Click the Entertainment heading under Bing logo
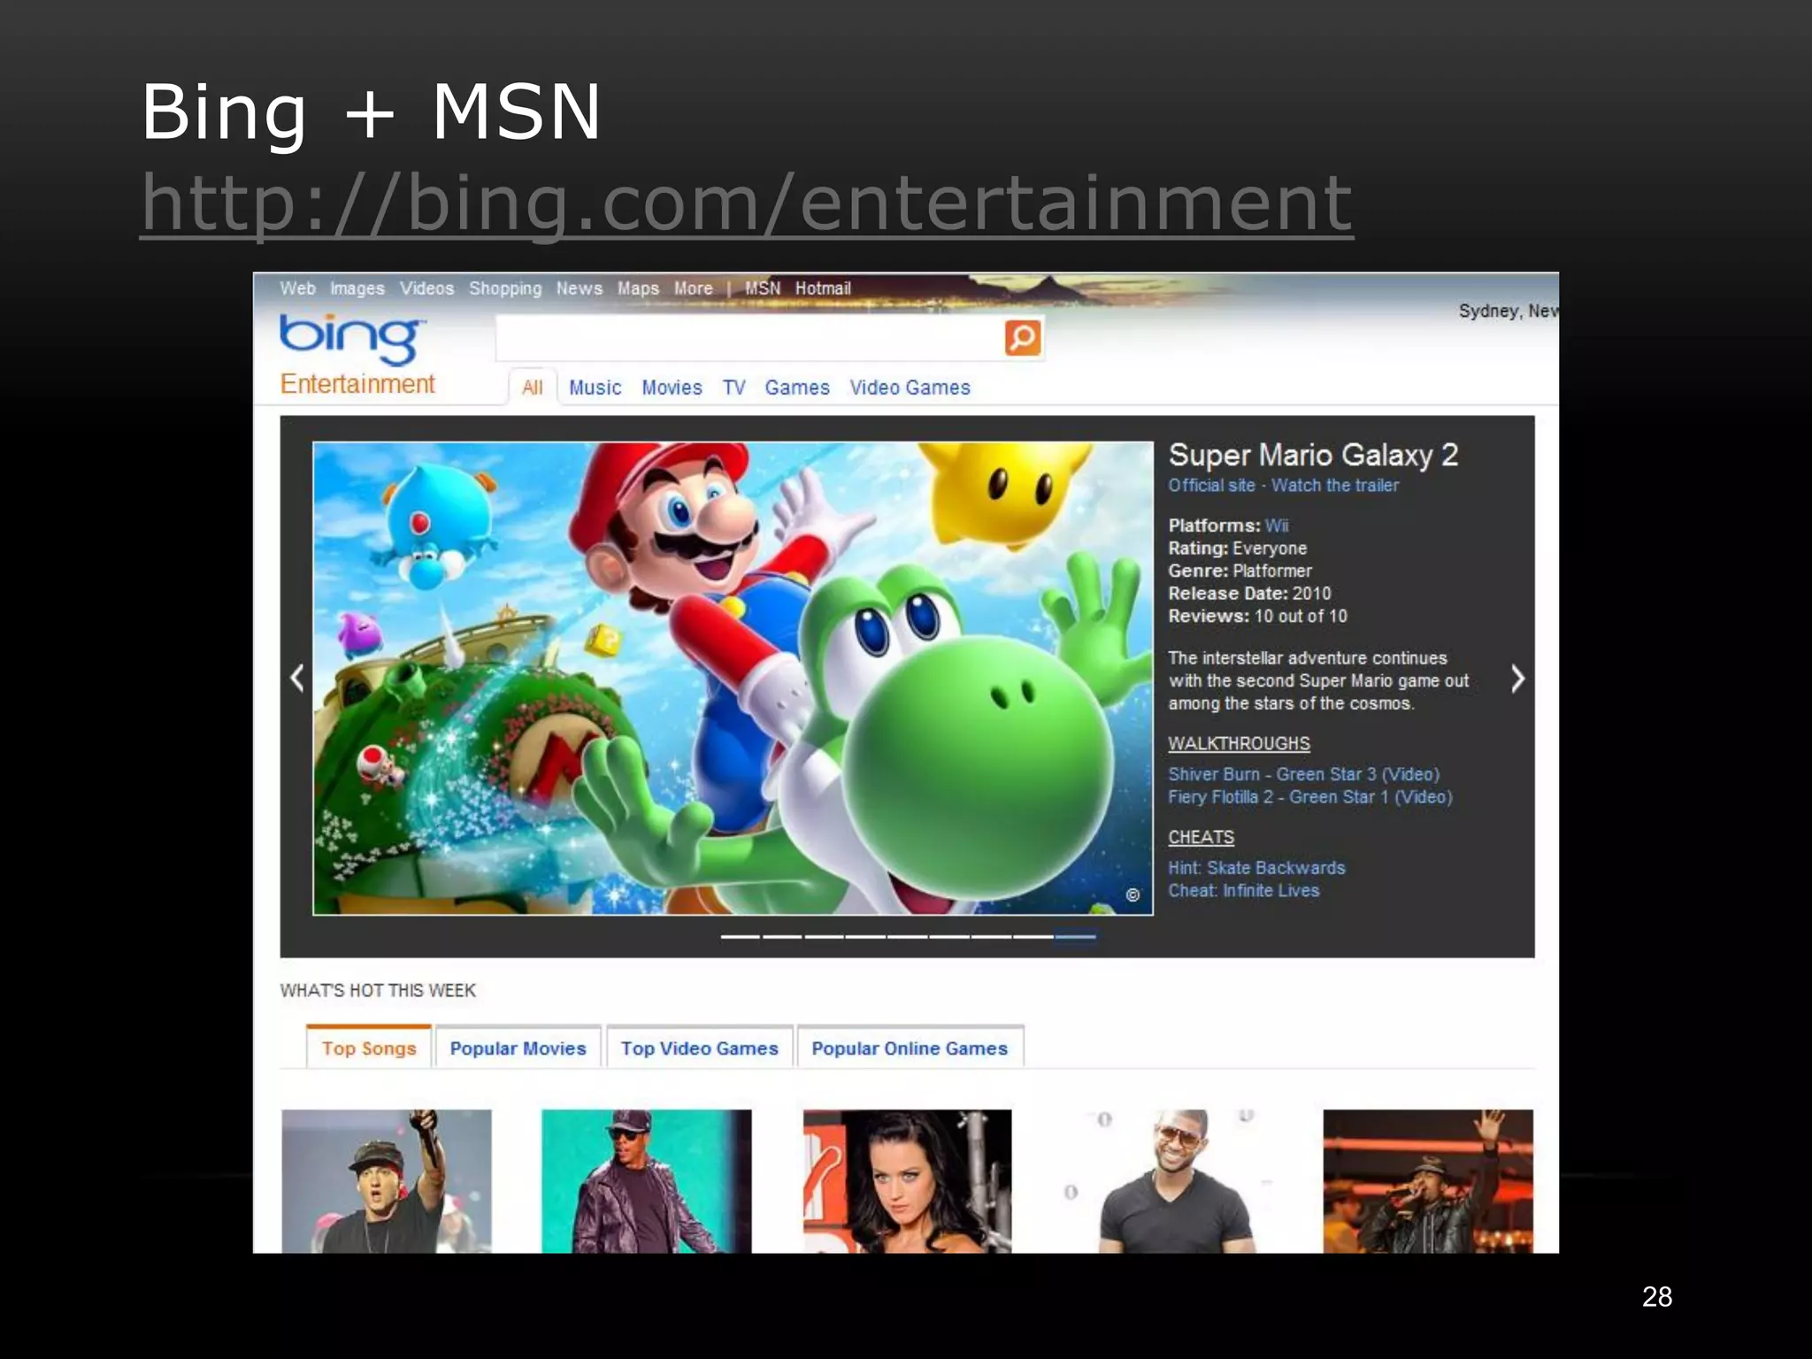The image size is (1812, 1359). [357, 384]
